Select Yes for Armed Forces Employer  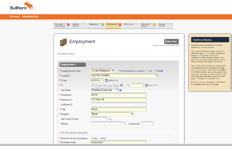click(x=92, y=138)
